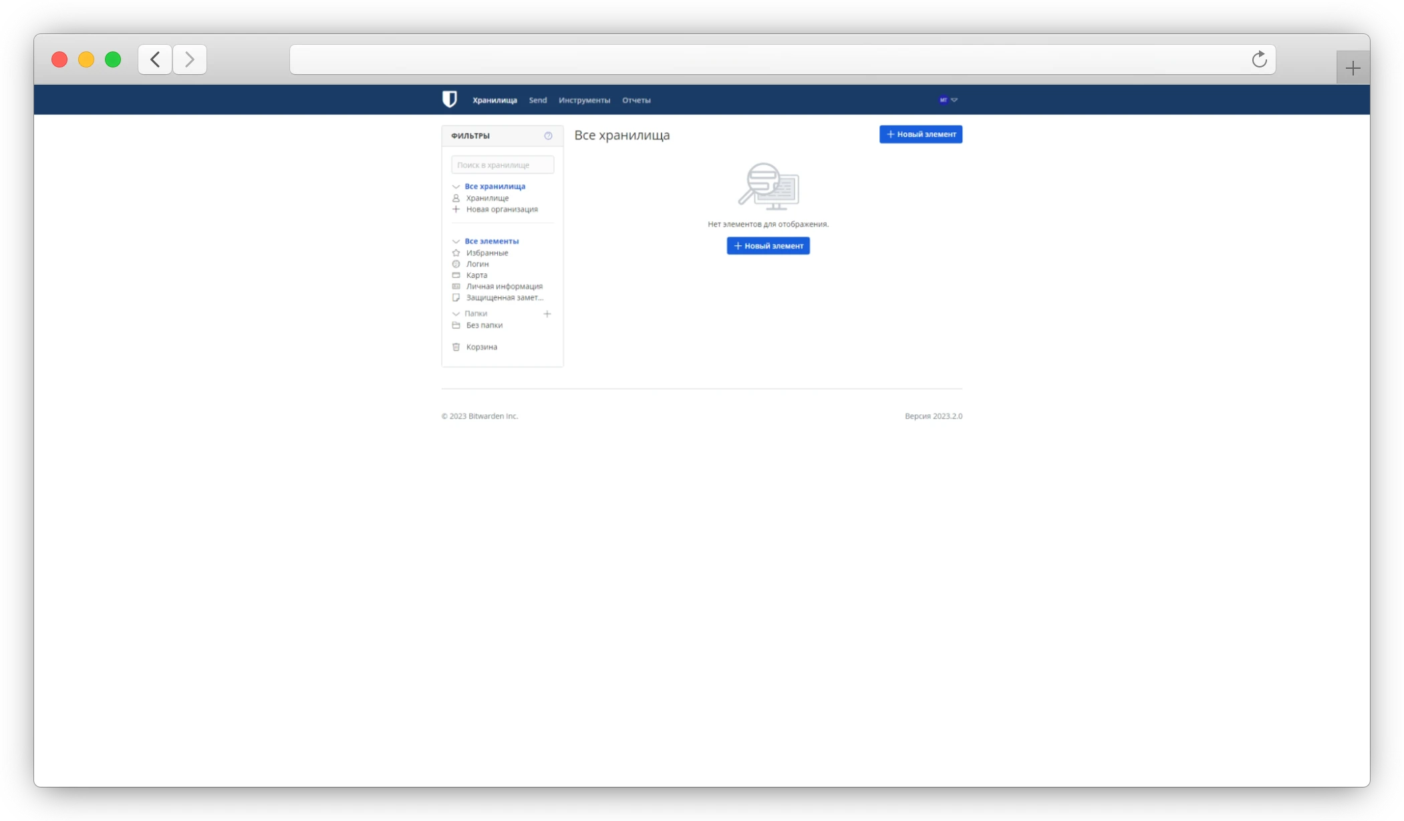Screen dimensions: 1404x821
Task: Switch to the Отчеты tab
Action: (636, 100)
